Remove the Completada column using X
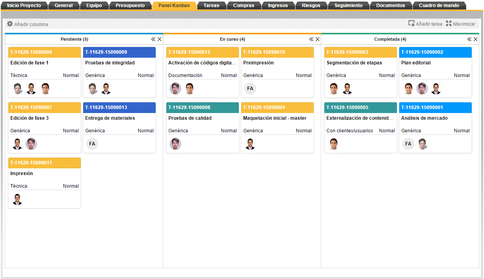484x279 pixels. coord(476,40)
